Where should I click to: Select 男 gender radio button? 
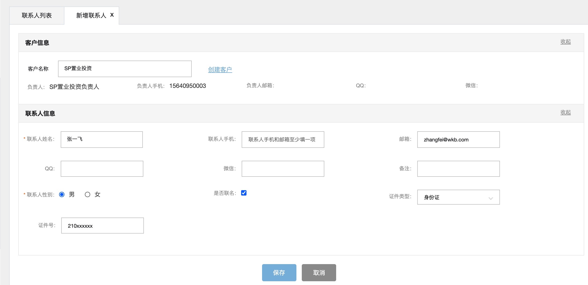click(62, 194)
